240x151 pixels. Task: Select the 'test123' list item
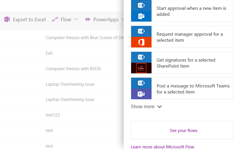tap(53, 115)
